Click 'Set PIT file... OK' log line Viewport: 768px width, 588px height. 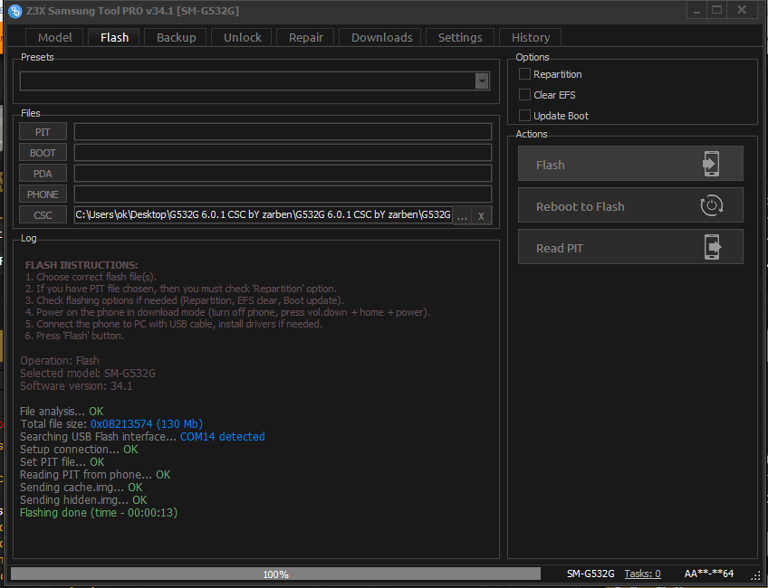[x=62, y=461]
